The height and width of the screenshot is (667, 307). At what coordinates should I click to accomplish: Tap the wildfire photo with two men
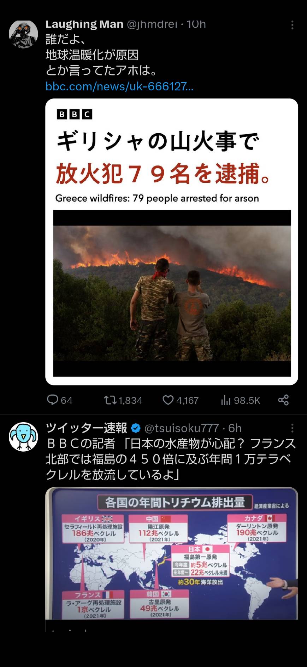click(x=172, y=293)
